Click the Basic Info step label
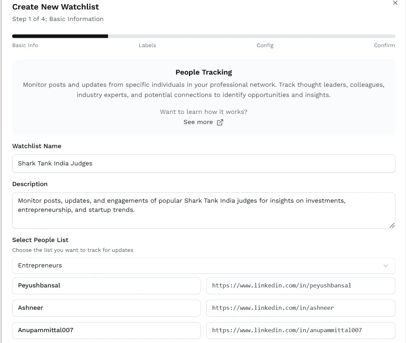 tap(25, 45)
